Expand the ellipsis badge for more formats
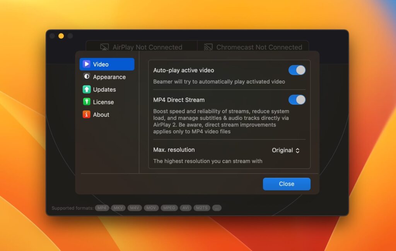The height and width of the screenshot is (251, 396). point(217,208)
